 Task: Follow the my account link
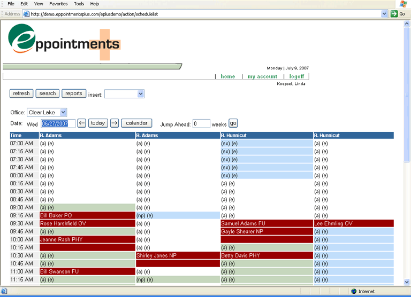[x=262, y=76]
